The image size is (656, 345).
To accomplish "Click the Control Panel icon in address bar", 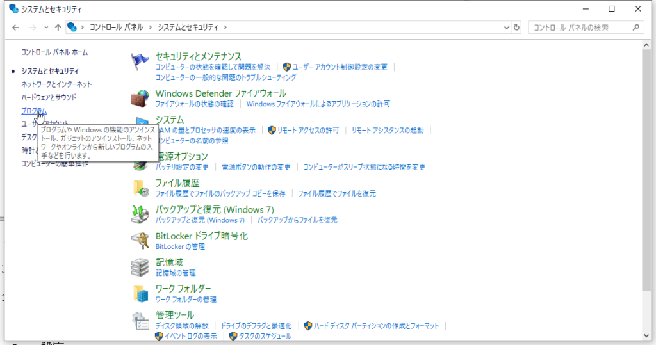I will pyautogui.click(x=72, y=27).
